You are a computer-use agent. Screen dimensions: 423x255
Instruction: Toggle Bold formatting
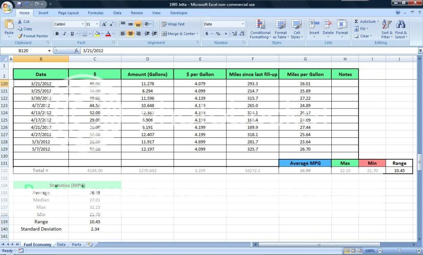[57, 34]
